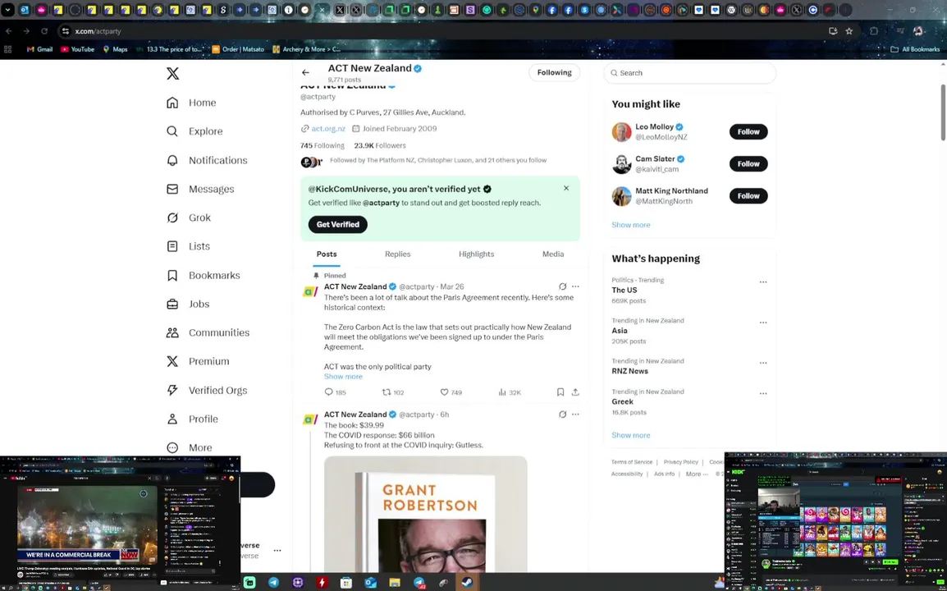View the 745 Following list
Viewport: 947px width, 591px height.
coord(322,145)
